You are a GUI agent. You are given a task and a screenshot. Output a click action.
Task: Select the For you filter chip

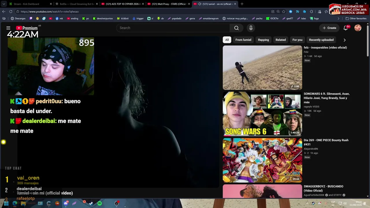297,40
